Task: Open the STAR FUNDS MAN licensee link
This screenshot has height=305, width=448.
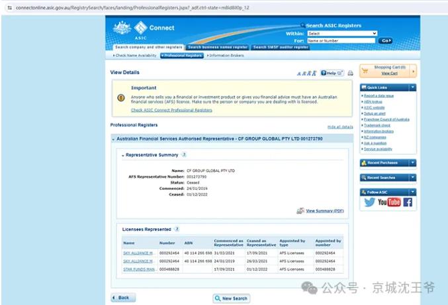Action: (x=138, y=269)
